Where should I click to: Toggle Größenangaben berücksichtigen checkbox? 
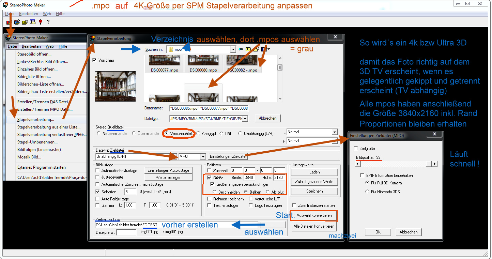pos(213,184)
